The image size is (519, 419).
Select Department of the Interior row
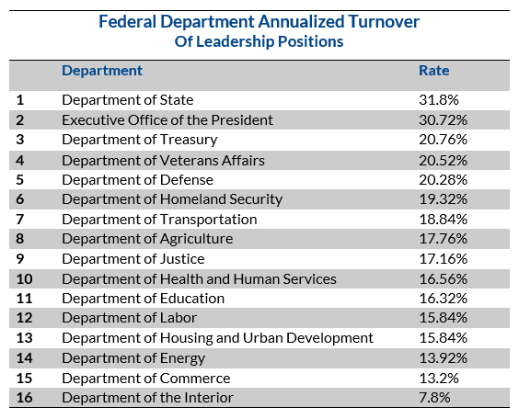pos(259,398)
